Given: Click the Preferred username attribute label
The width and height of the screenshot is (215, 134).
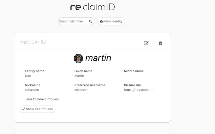Looking at the screenshot, I should point(90,85).
